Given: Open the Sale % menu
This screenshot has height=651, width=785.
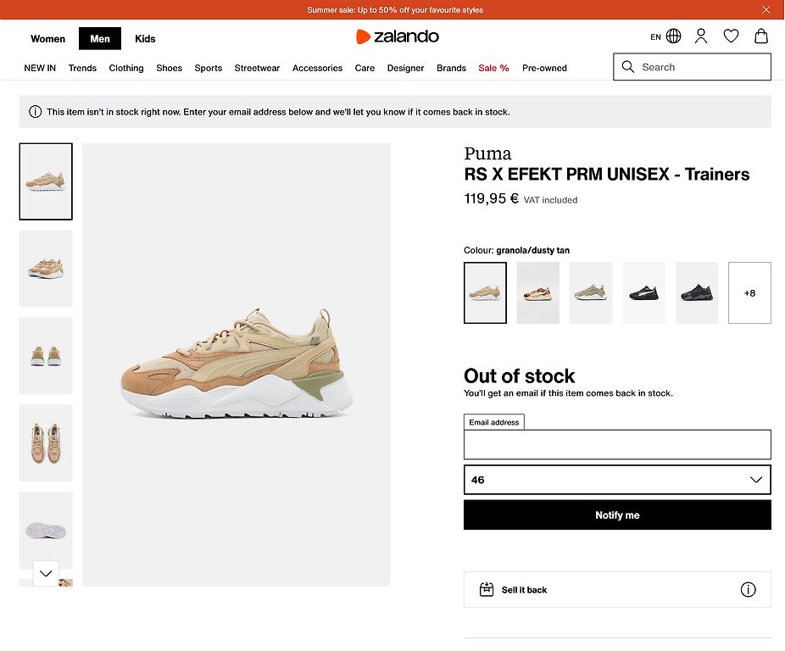Looking at the screenshot, I should coord(493,68).
